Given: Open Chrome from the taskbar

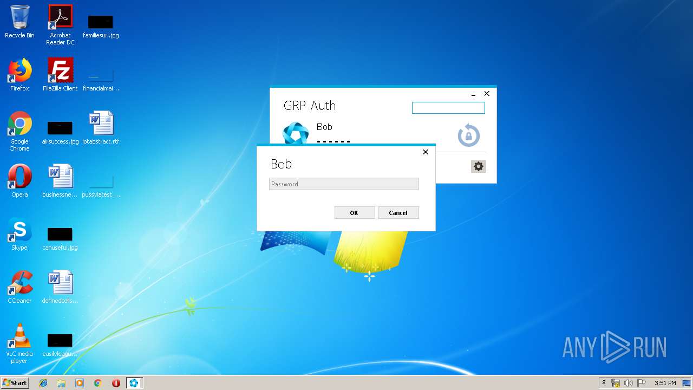Looking at the screenshot, I should pyautogui.click(x=98, y=383).
